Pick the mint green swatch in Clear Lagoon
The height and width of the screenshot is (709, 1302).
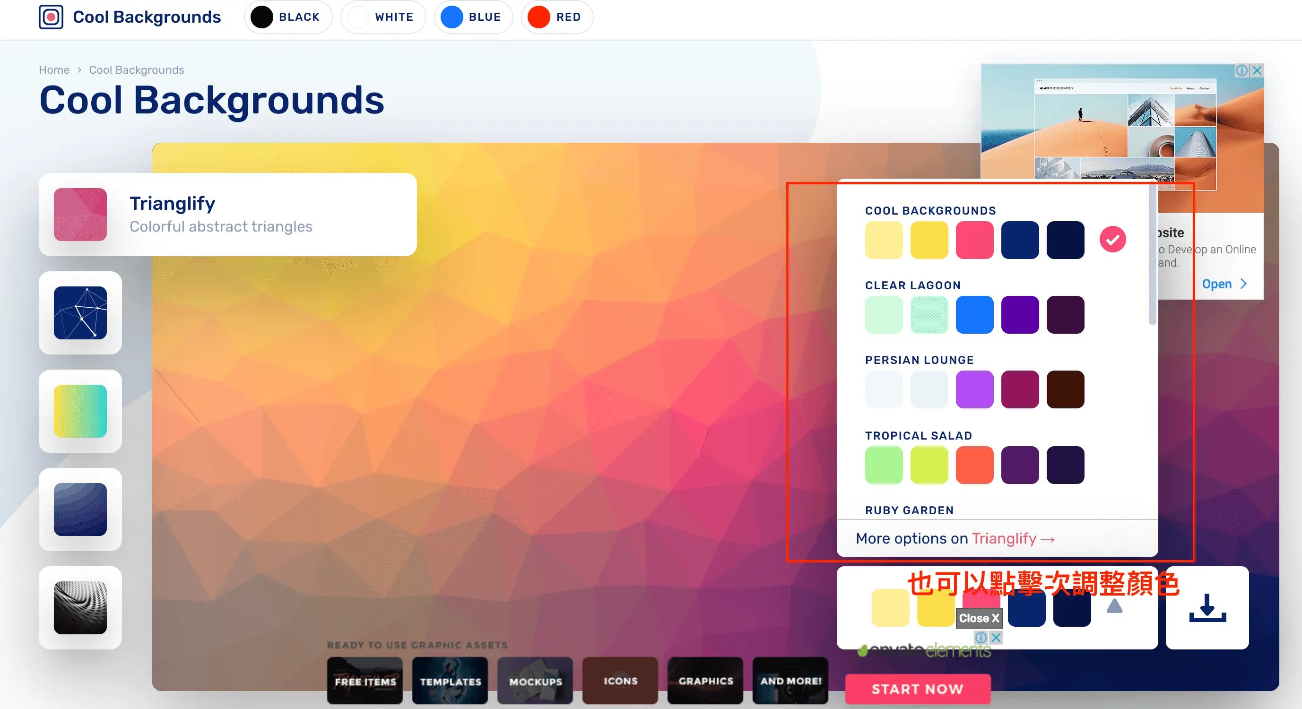[929, 315]
